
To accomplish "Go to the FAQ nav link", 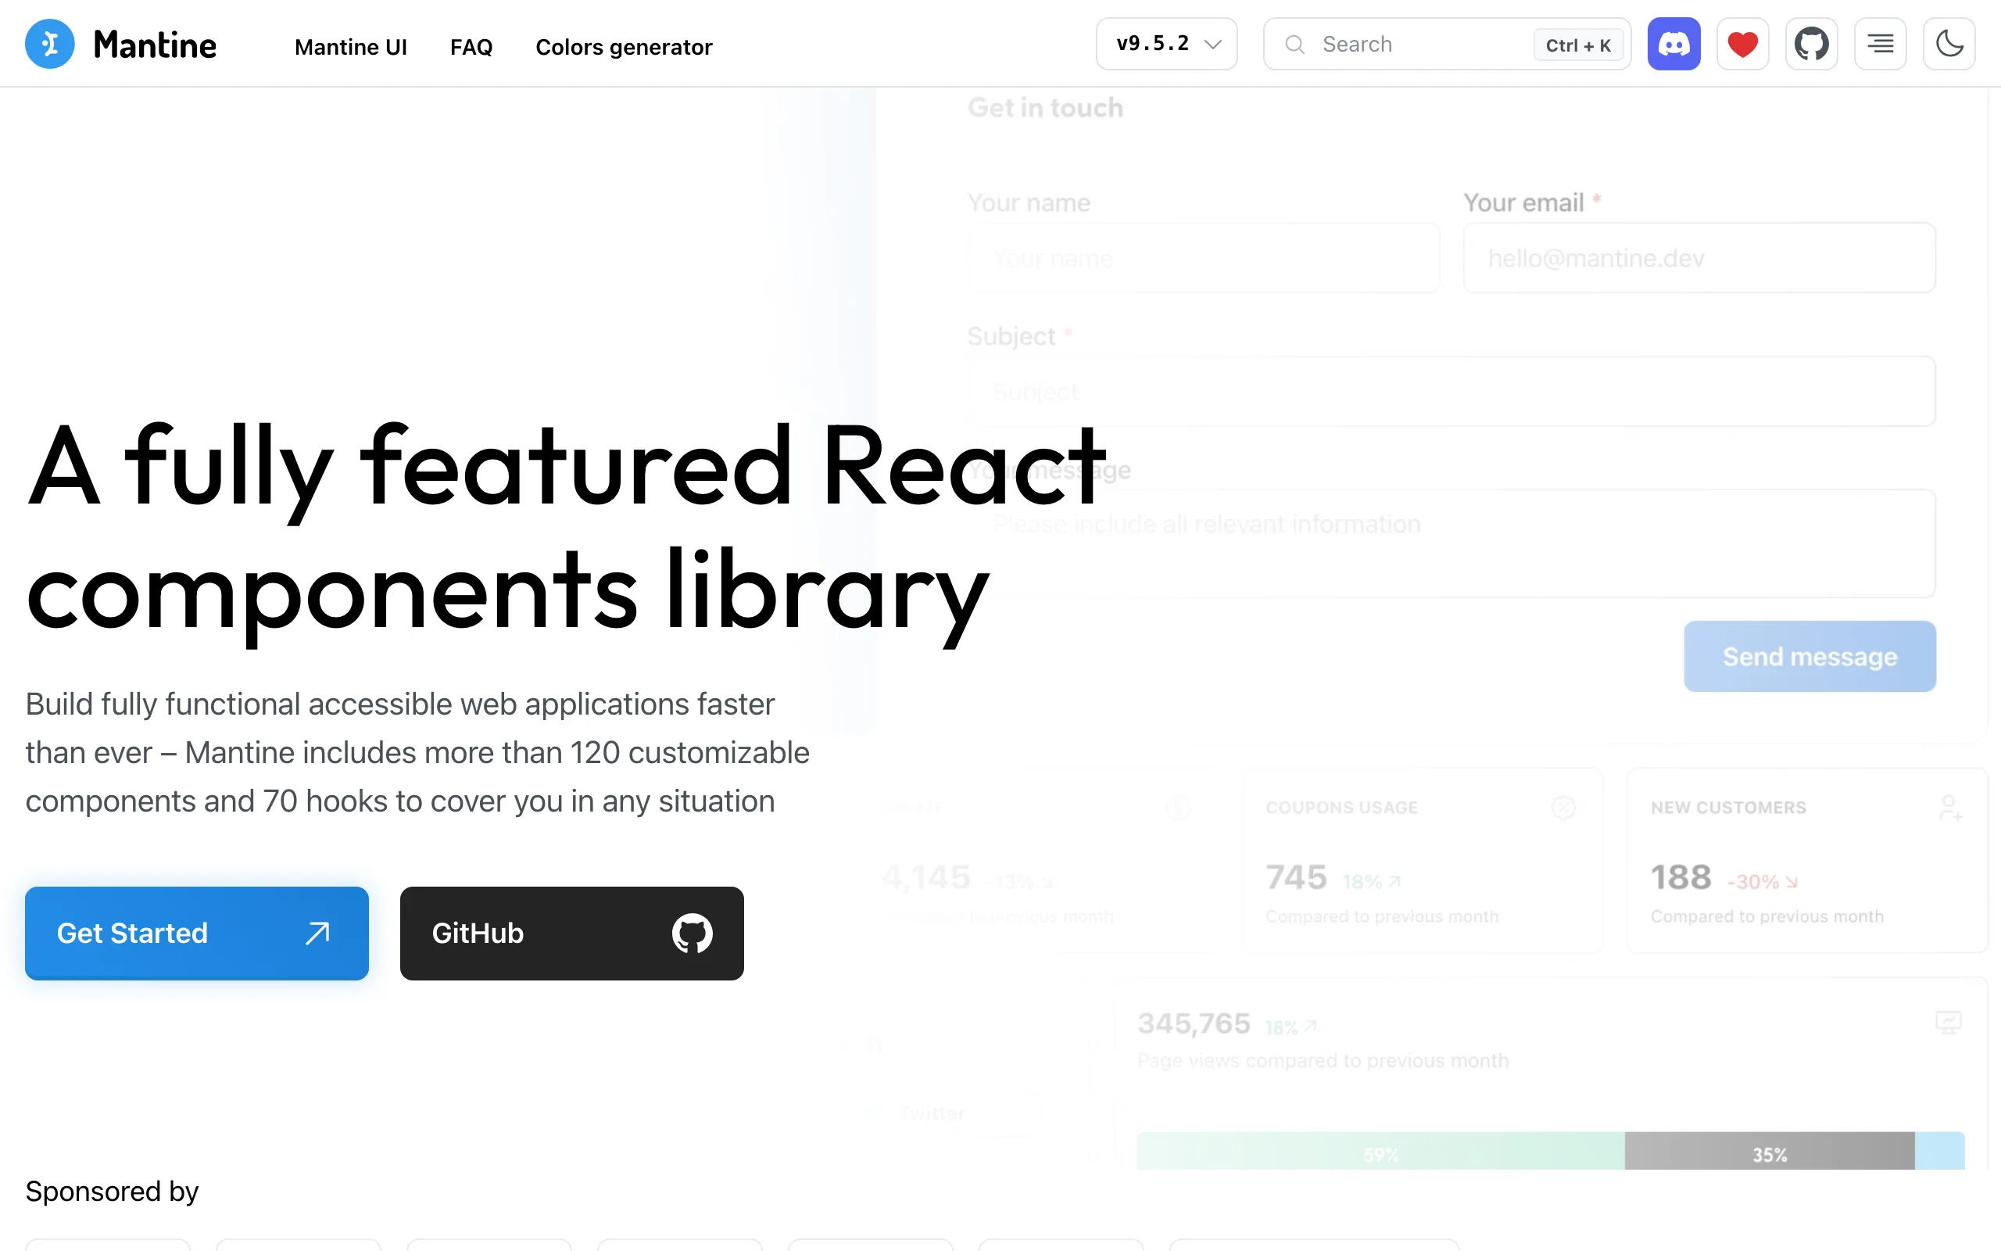I will (x=471, y=47).
